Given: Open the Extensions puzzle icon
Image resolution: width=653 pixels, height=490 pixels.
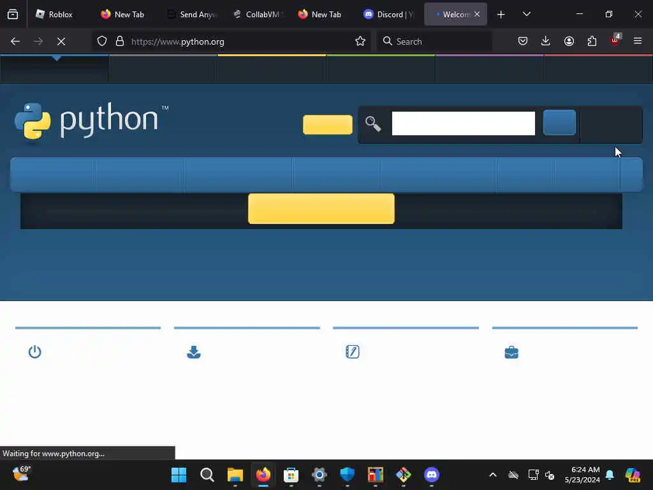Looking at the screenshot, I should (592, 41).
